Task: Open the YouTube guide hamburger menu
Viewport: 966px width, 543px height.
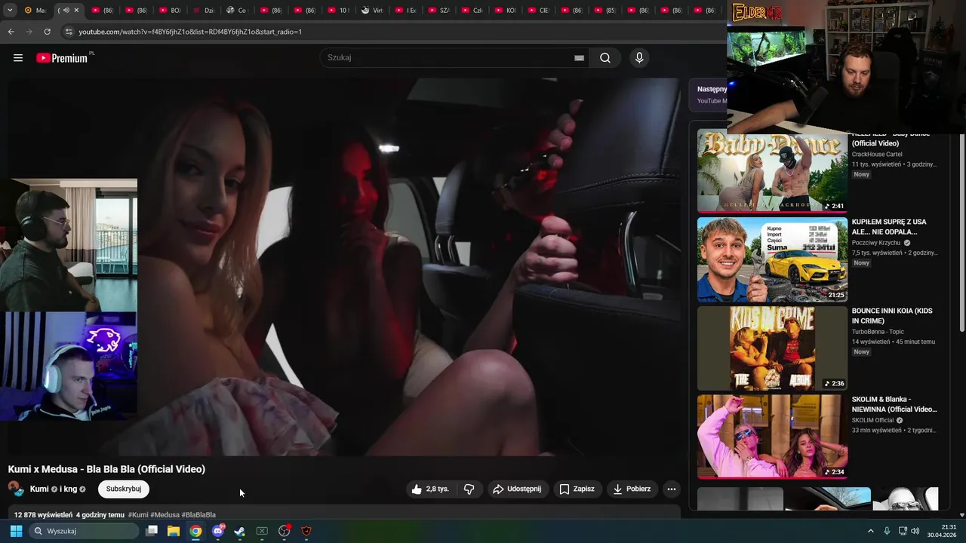Action: pos(18,58)
